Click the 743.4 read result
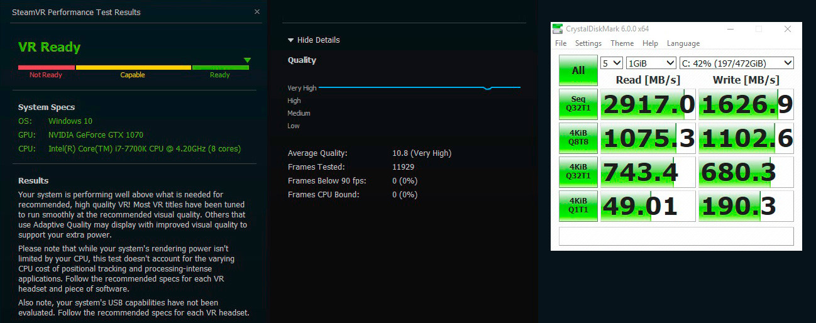Screen dimensions: 816x323 (648, 172)
